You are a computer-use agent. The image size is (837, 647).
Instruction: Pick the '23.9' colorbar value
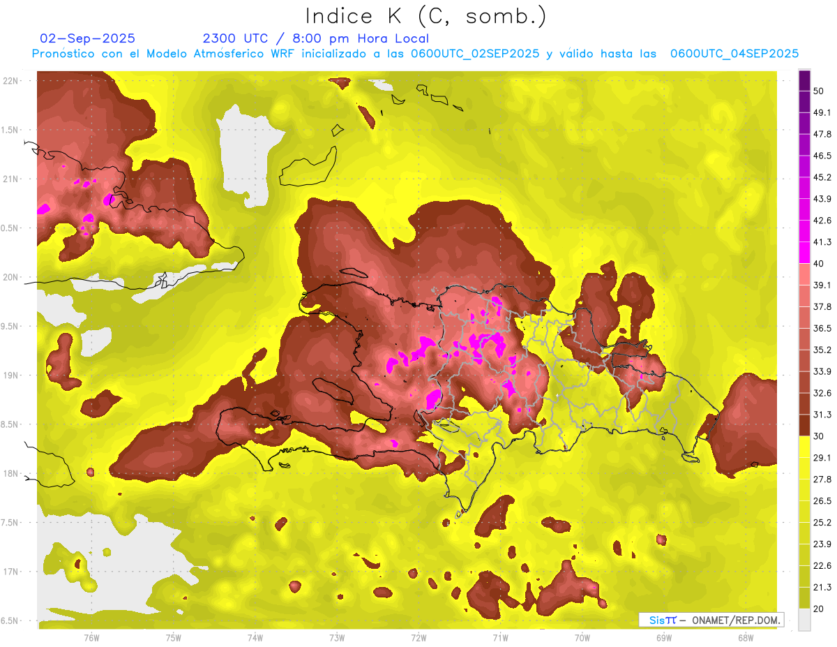pos(822,544)
